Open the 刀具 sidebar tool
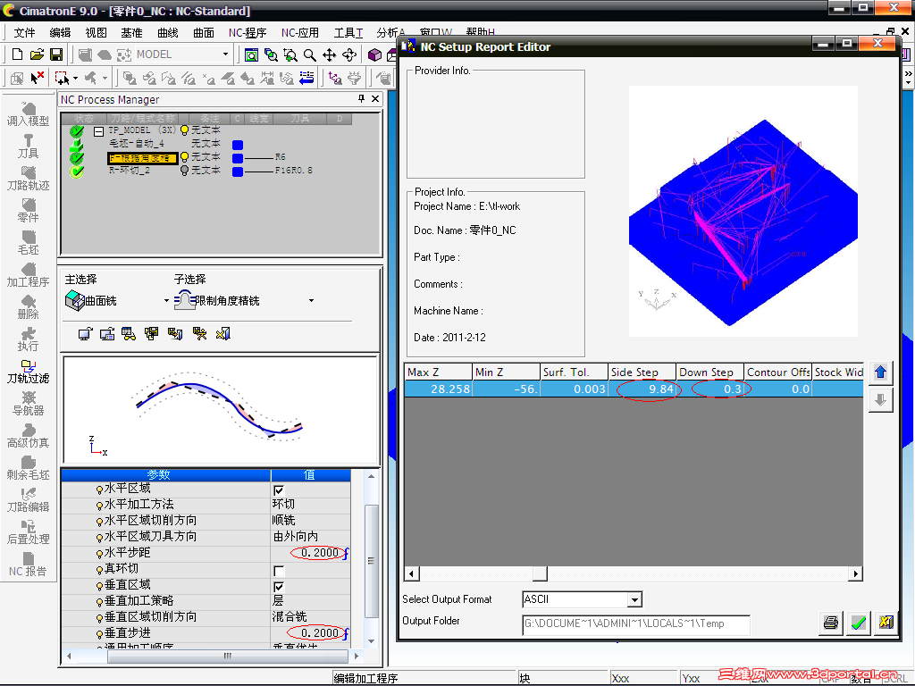Viewport: 915px width, 686px height. pyautogui.click(x=28, y=146)
